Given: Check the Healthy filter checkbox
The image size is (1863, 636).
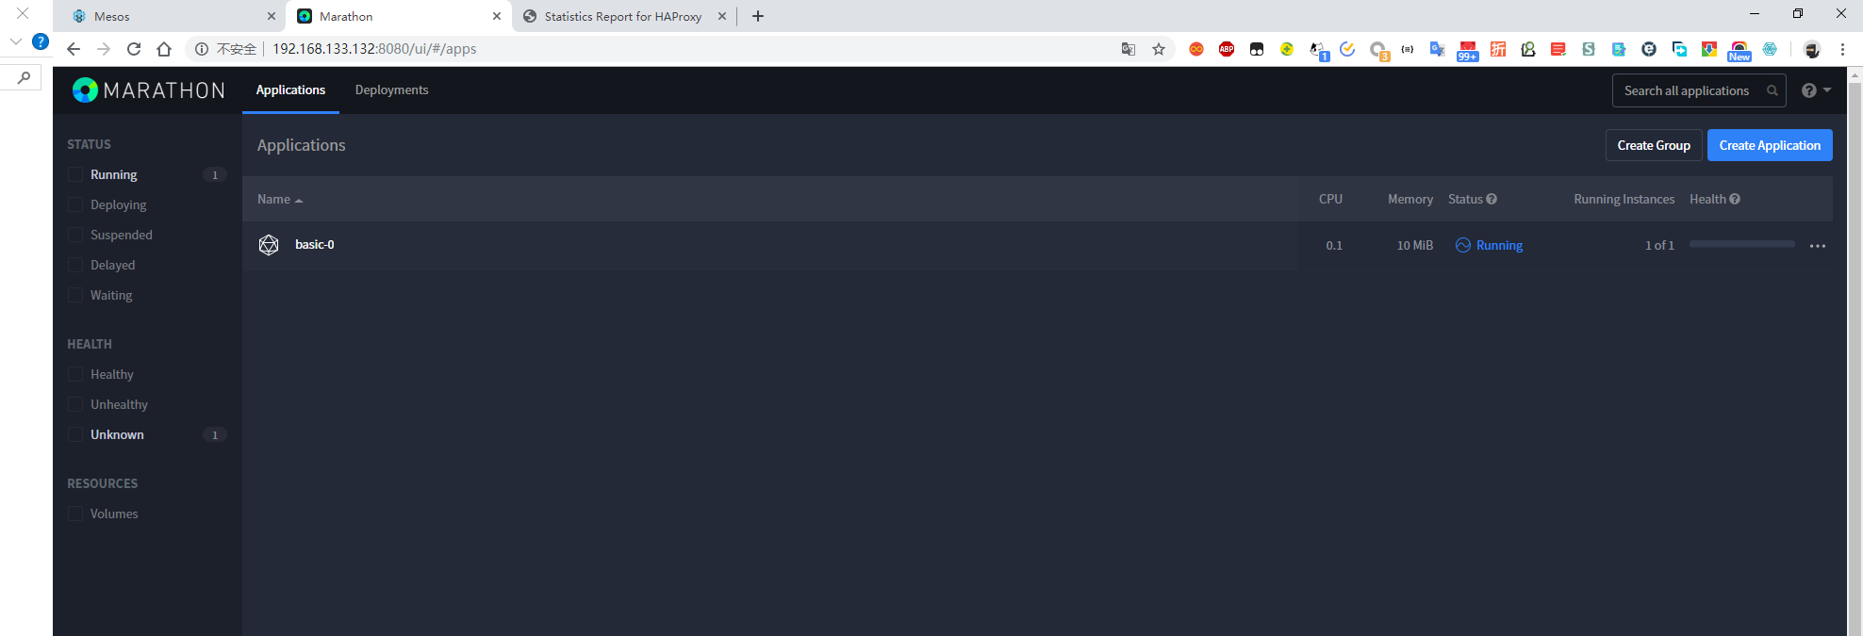Looking at the screenshot, I should click(75, 374).
